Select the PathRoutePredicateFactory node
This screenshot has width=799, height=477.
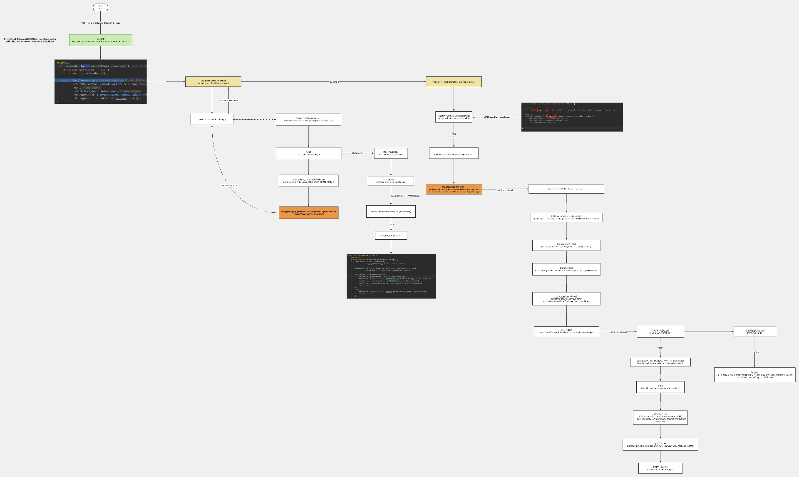point(391,211)
